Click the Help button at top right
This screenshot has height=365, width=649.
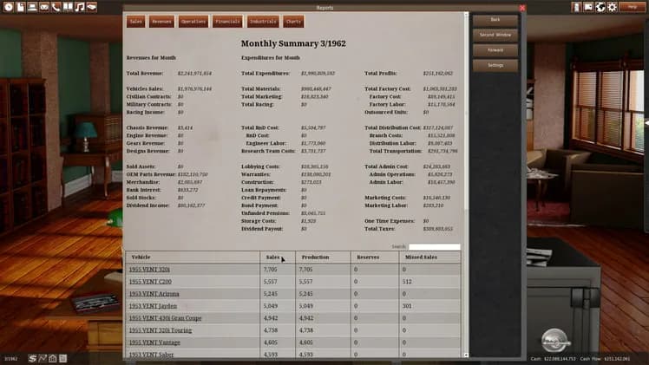point(632,7)
